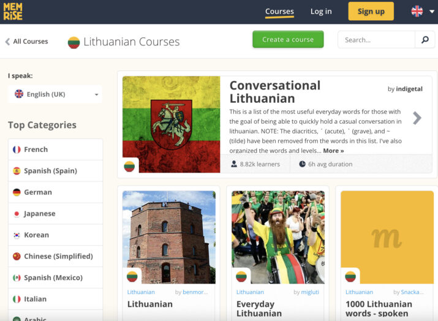Click the back chevron next to All Courses
Image resolution: width=438 pixels, height=321 pixels.
(x=7, y=41)
